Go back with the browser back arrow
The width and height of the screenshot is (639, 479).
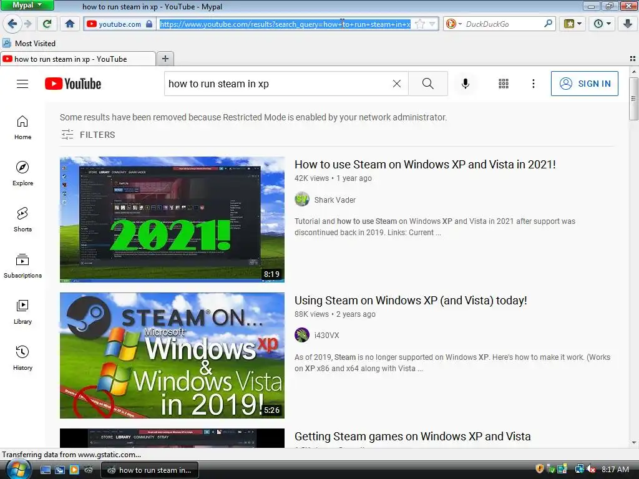pos(12,24)
